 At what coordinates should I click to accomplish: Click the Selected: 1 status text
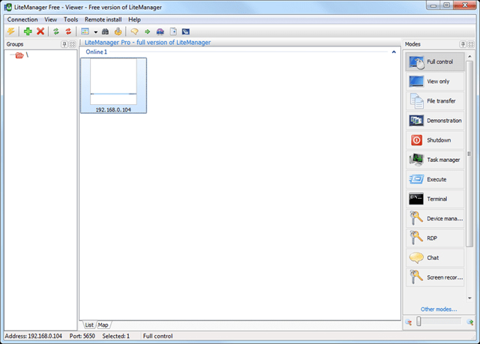coord(116,336)
